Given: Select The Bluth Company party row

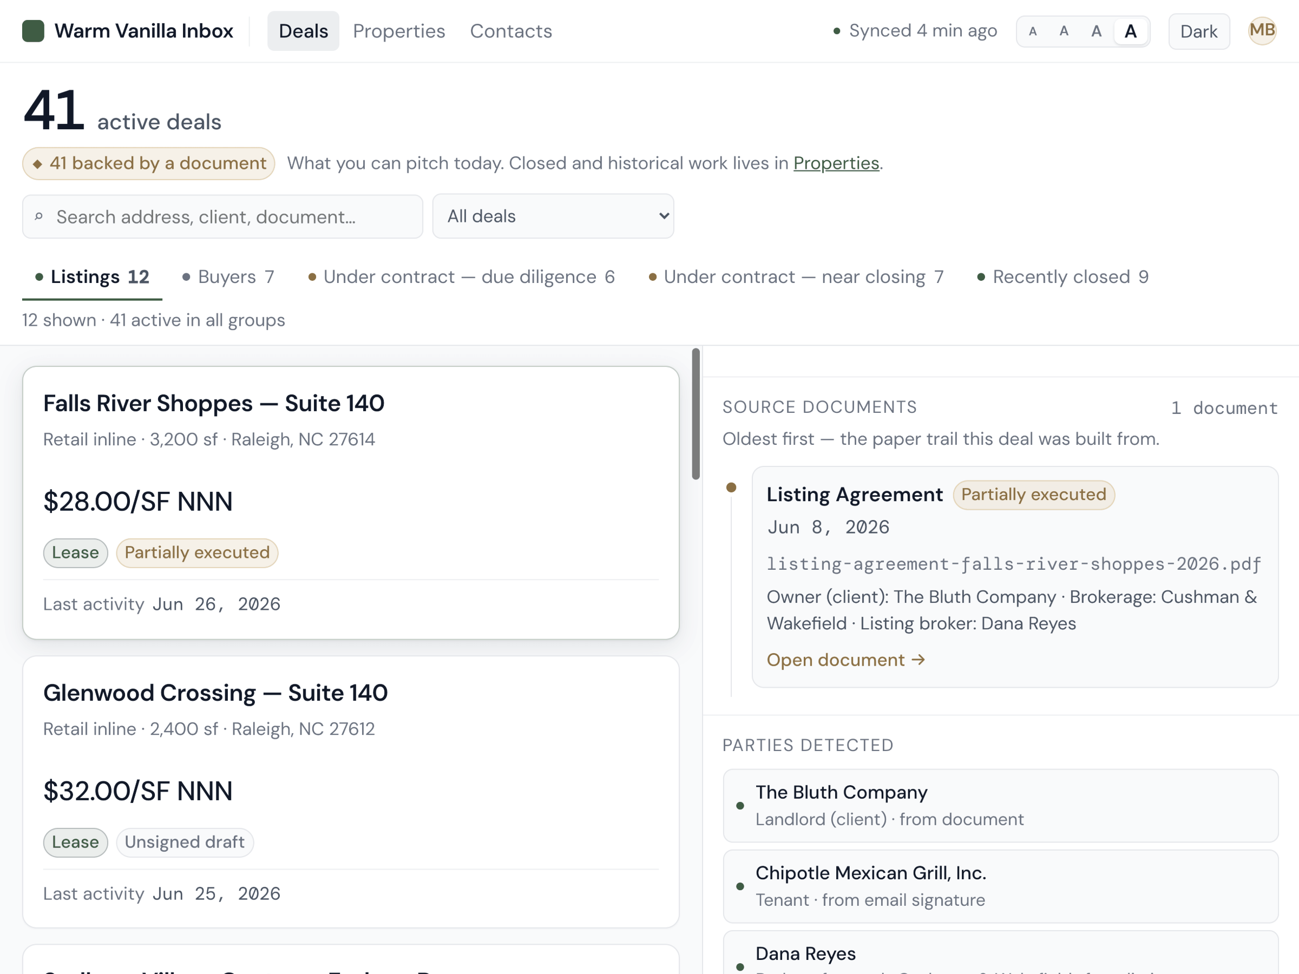Looking at the screenshot, I should pos(1001,806).
